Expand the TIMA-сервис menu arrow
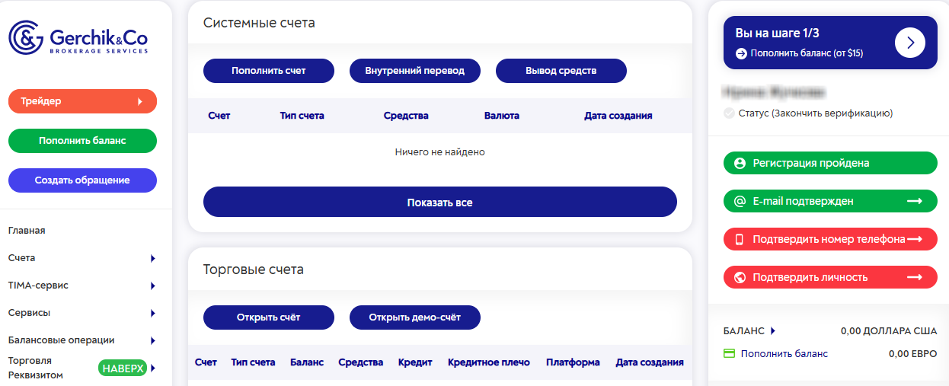Viewport: 949px width, 386px height. click(x=153, y=286)
